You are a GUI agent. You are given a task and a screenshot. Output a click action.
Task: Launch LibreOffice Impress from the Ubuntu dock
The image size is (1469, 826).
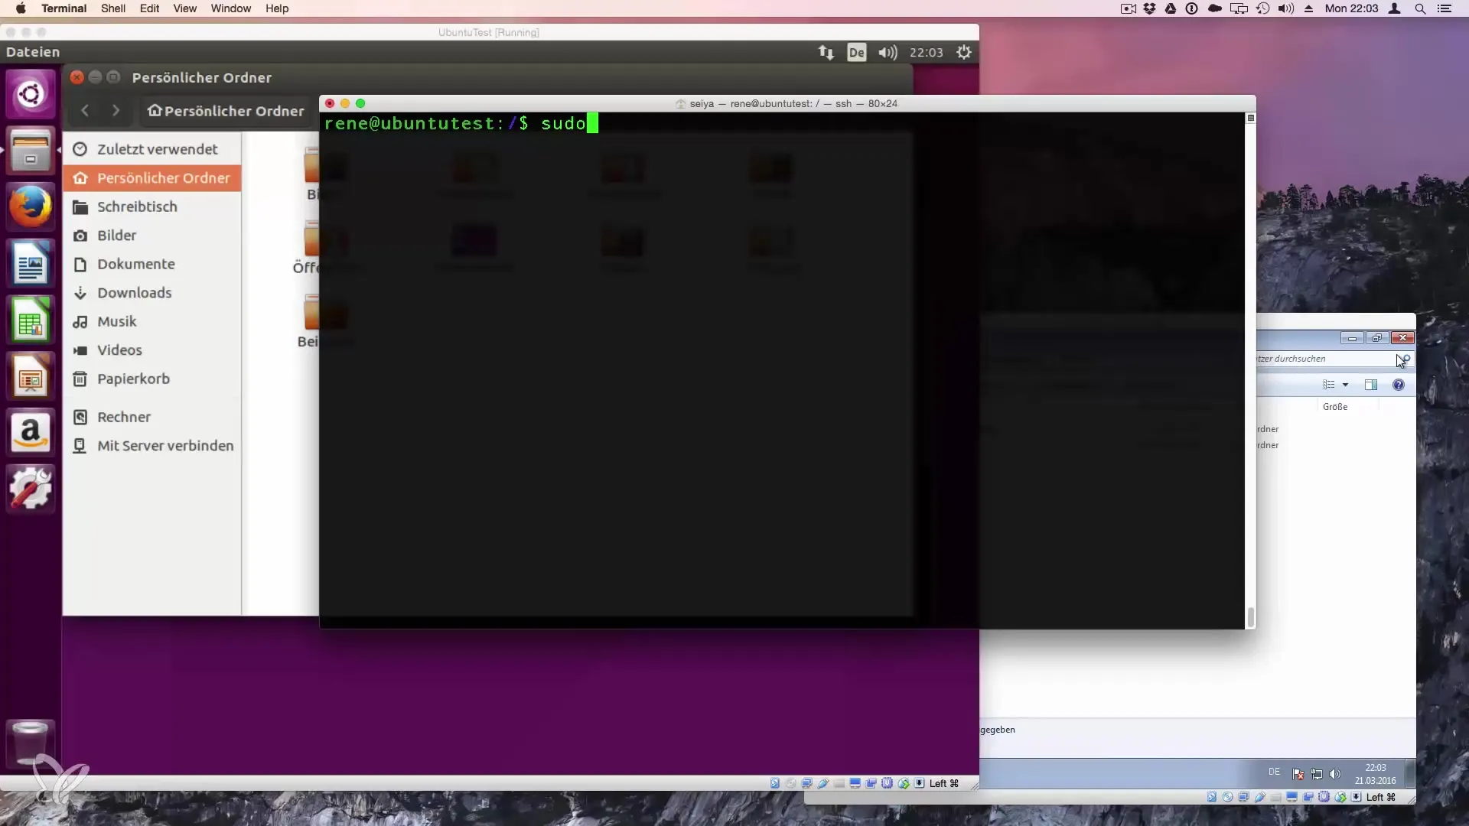[x=31, y=377]
